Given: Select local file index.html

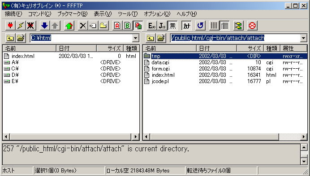Looking at the screenshot, I should (23, 56).
